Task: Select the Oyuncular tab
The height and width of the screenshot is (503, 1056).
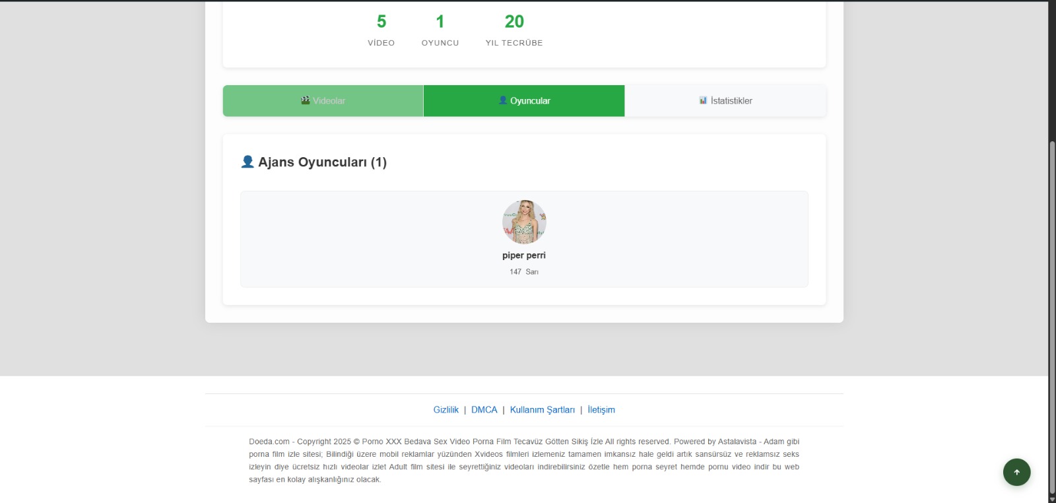Action: pos(523,101)
